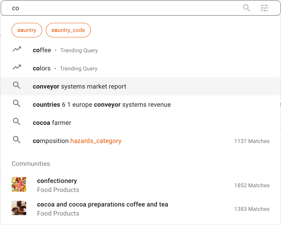Click the trending arrow icon beside colors
The width and height of the screenshot is (281, 225).
click(17, 67)
